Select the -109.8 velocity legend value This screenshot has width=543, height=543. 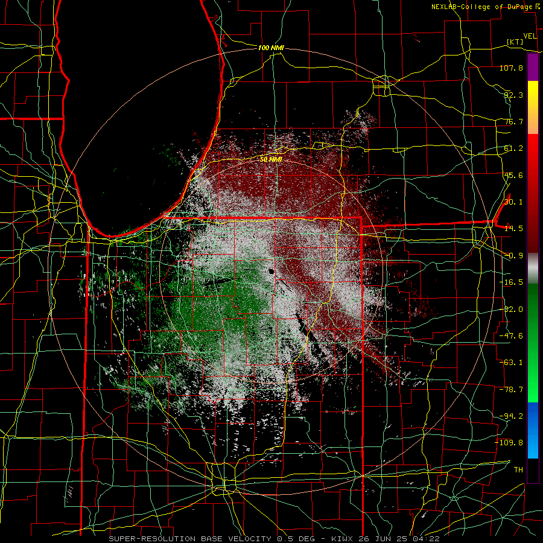[x=509, y=443]
